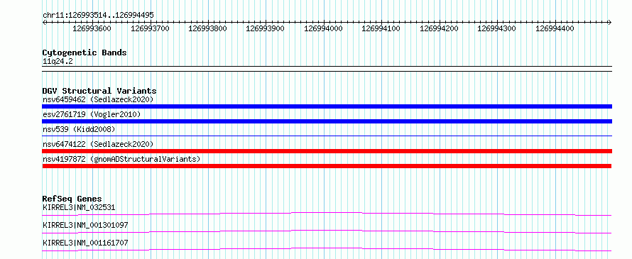The height and width of the screenshot is (259, 632).
Task: Click ruler position 126994200
Action: click(440, 28)
